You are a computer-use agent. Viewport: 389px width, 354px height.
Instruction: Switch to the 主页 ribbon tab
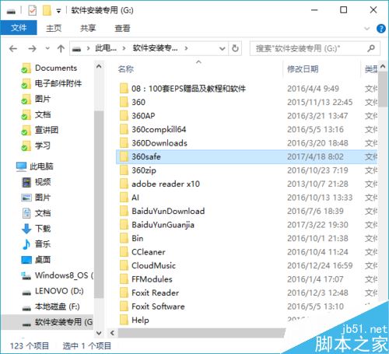coord(54,28)
